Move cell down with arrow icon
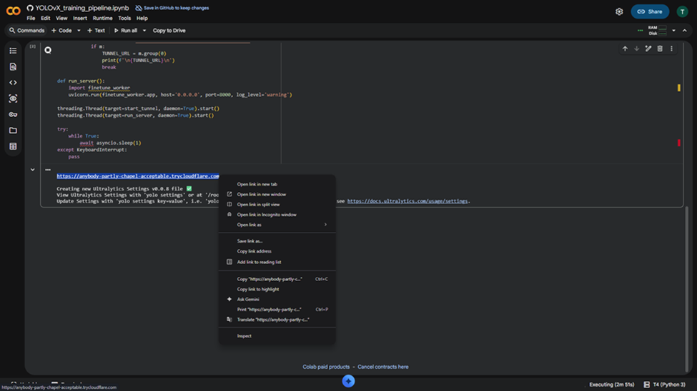697x391 pixels. coord(636,49)
